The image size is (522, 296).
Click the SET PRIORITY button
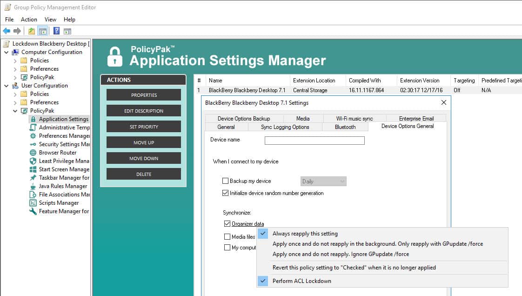144,127
